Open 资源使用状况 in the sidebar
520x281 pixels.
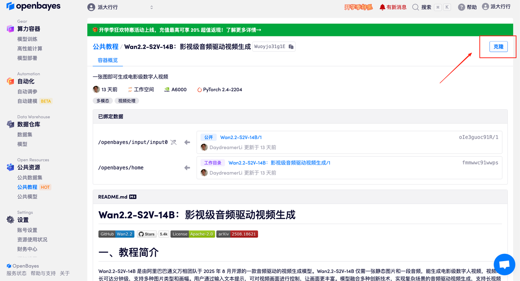click(x=32, y=240)
